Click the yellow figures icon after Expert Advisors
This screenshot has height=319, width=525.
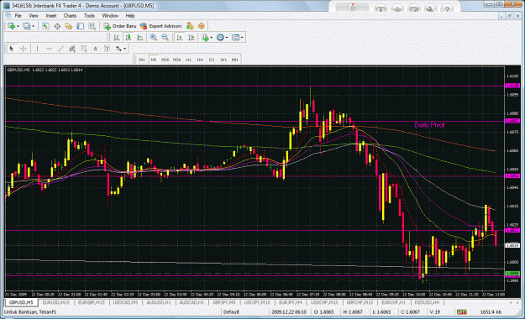(x=190, y=26)
